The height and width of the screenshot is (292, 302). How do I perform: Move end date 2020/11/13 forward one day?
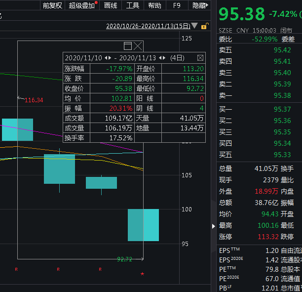click(164, 58)
